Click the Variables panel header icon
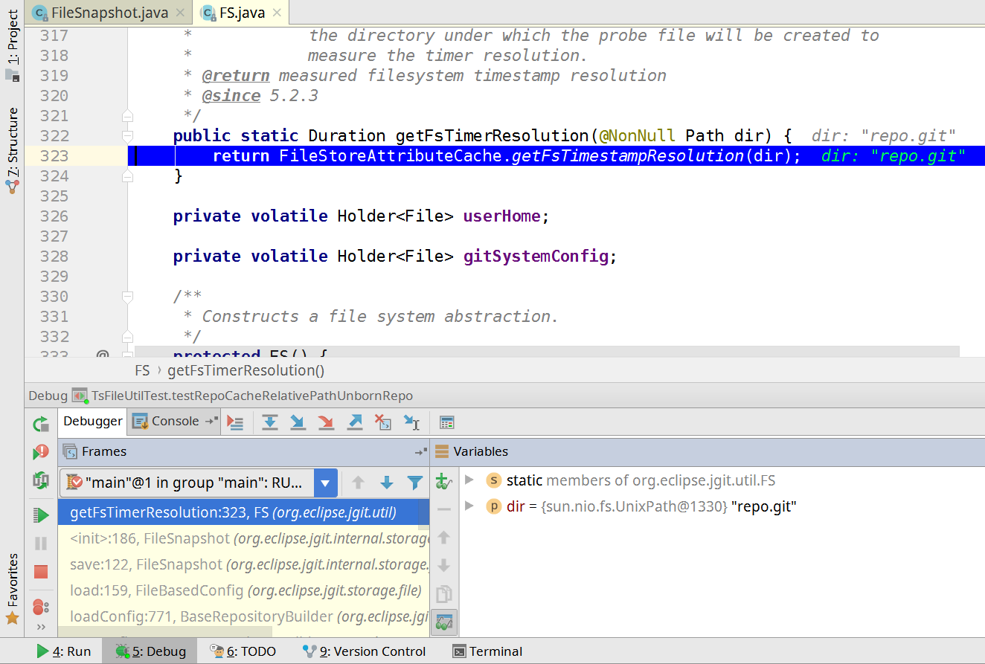The height and width of the screenshot is (664, 985). (442, 451)
